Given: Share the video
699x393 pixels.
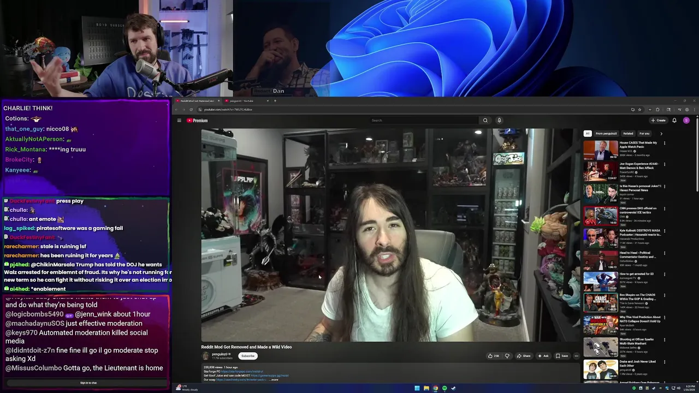Looking at the screenshot, I should pos(524,356).
